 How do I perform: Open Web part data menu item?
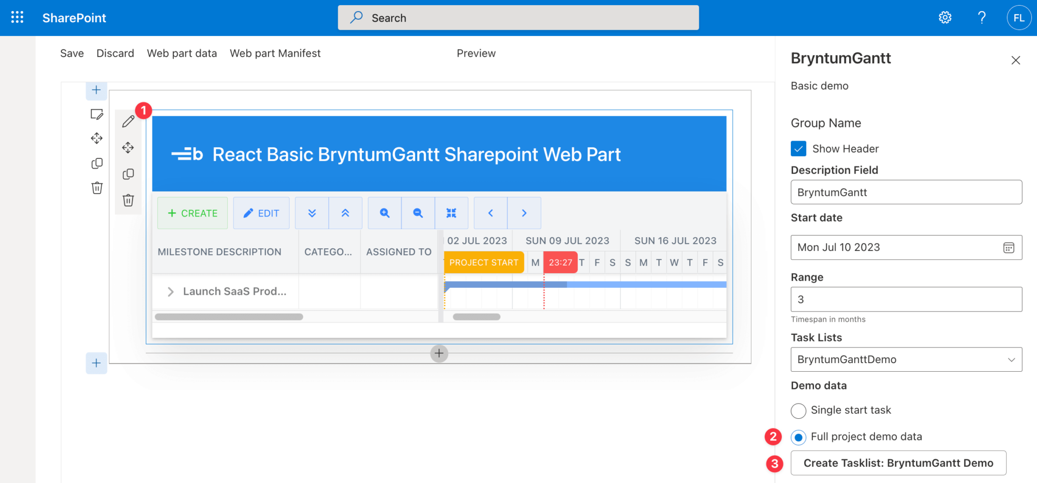click(182, 53)
